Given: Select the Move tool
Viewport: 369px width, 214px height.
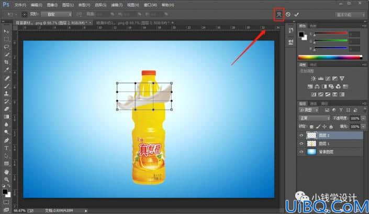Looking at the screenshot, I should (x=6, y=31).
